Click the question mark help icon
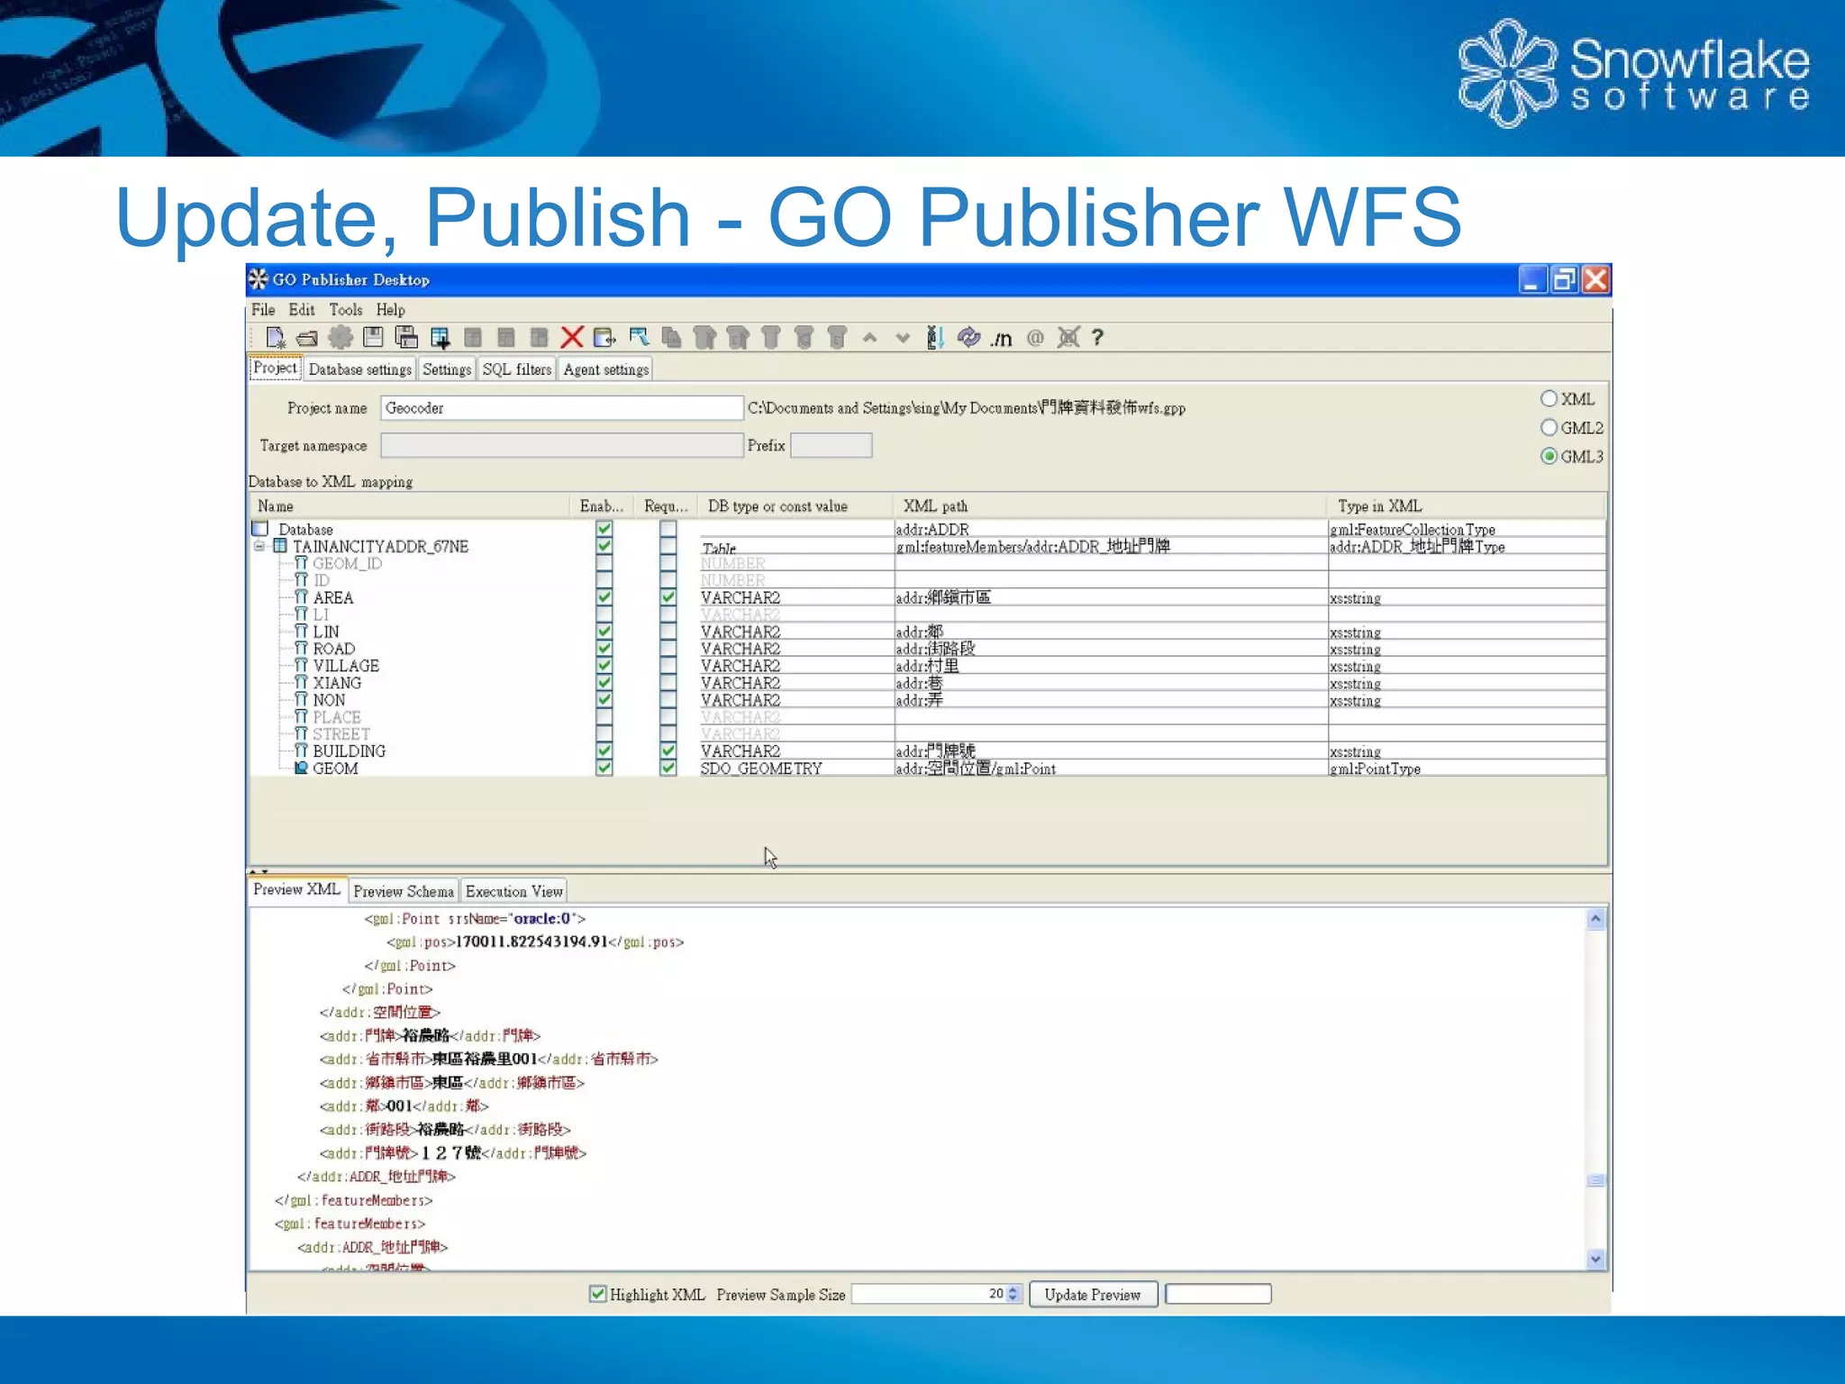The height and width of the screenshot is (1384, 1845). point(1097,338)
